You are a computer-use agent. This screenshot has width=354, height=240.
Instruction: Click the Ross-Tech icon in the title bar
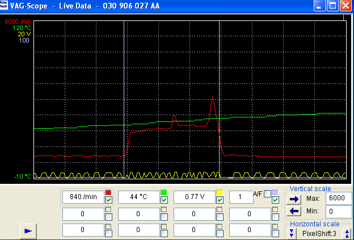tap(4, 5)
